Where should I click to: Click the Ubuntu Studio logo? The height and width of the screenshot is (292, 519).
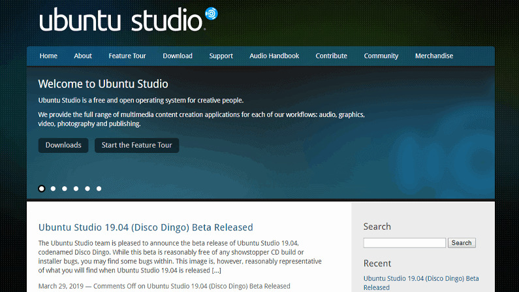(129, 19)
